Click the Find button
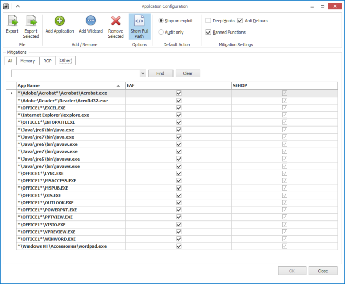This screenshot has width=345, height=284. click(160, 74)
